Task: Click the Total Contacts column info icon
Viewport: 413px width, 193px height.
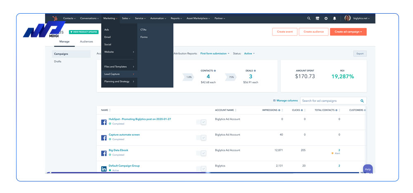Action: [x=336, y=110]
